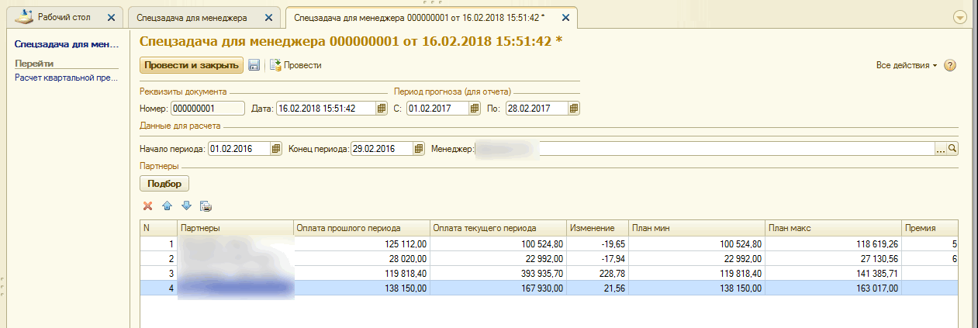The image size is (978, 328).
Task: Click the save document floppy disk icon
Action: pyautogui.click(x=254, y=66)
